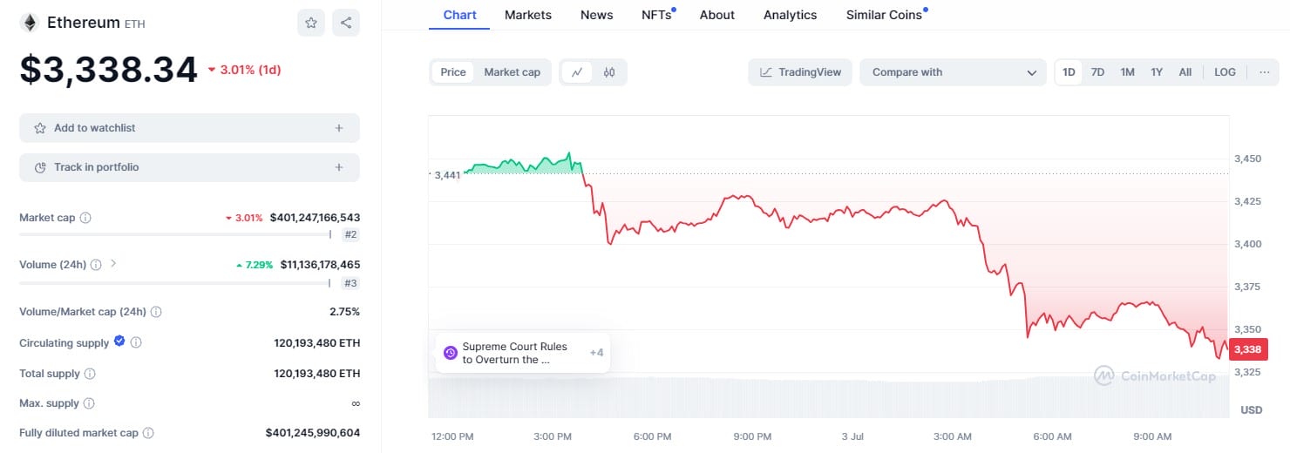The height and width of the screenshot is (453, 1290).
Task: Click the share icon next to Ethereum
Action: (346, 23)
